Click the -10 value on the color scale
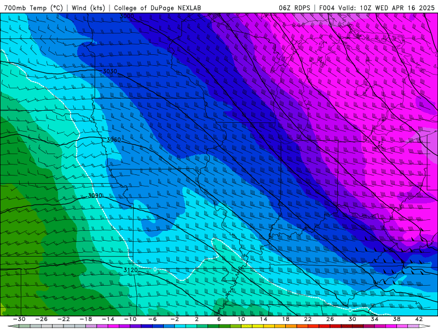438x329 pixels. [x=130, y=319]
